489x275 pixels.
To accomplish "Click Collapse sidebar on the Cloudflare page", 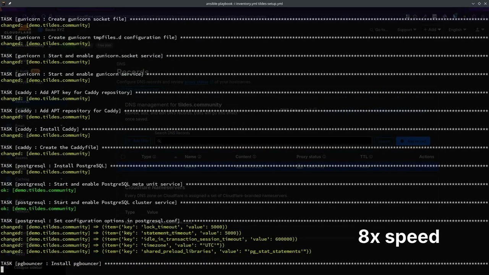I will point(28,268).
